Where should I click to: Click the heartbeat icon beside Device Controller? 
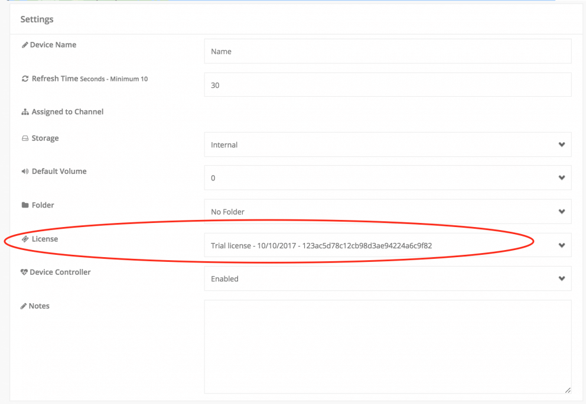click(24, 272)
